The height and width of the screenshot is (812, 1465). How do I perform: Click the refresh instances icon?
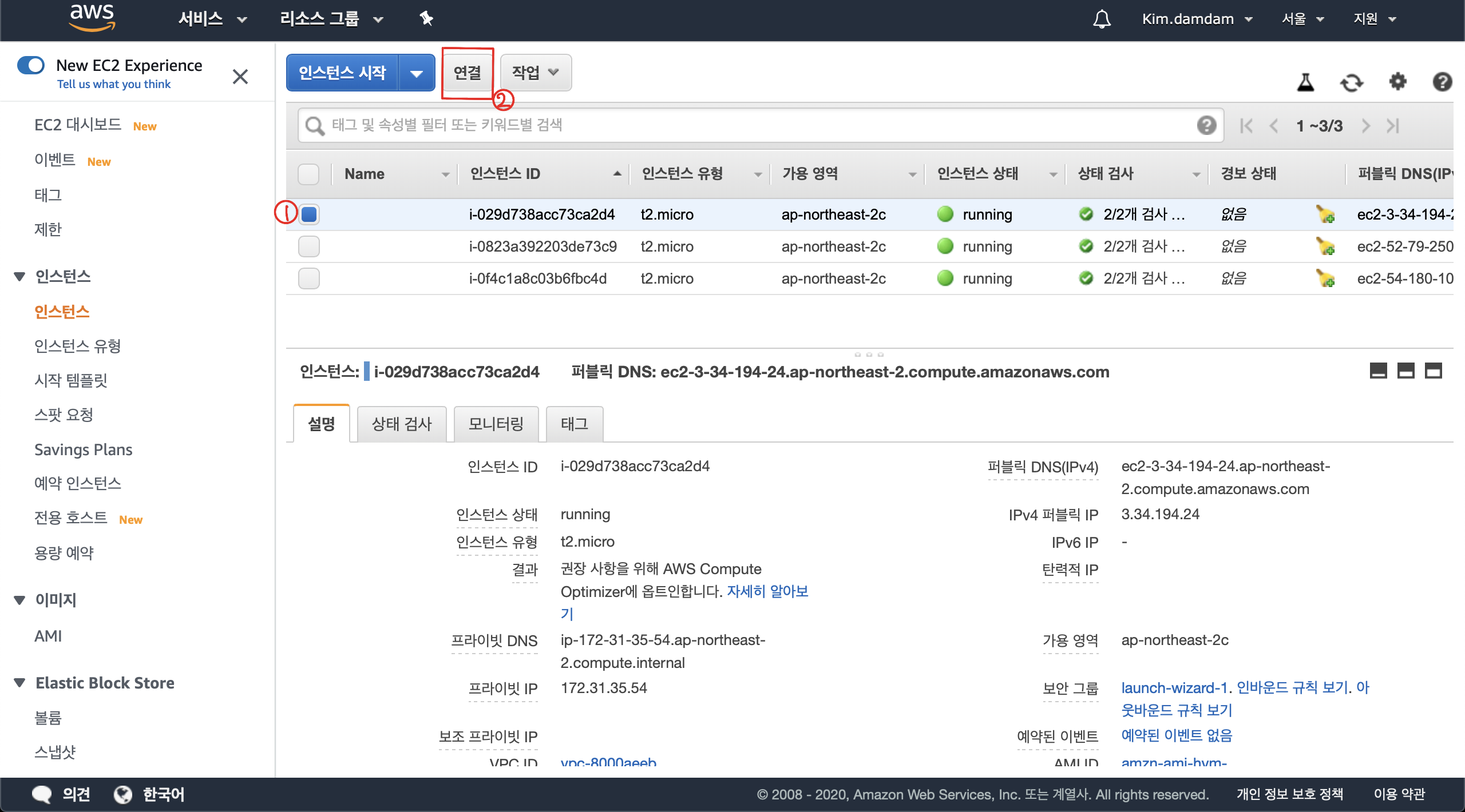coord(1352,83)
